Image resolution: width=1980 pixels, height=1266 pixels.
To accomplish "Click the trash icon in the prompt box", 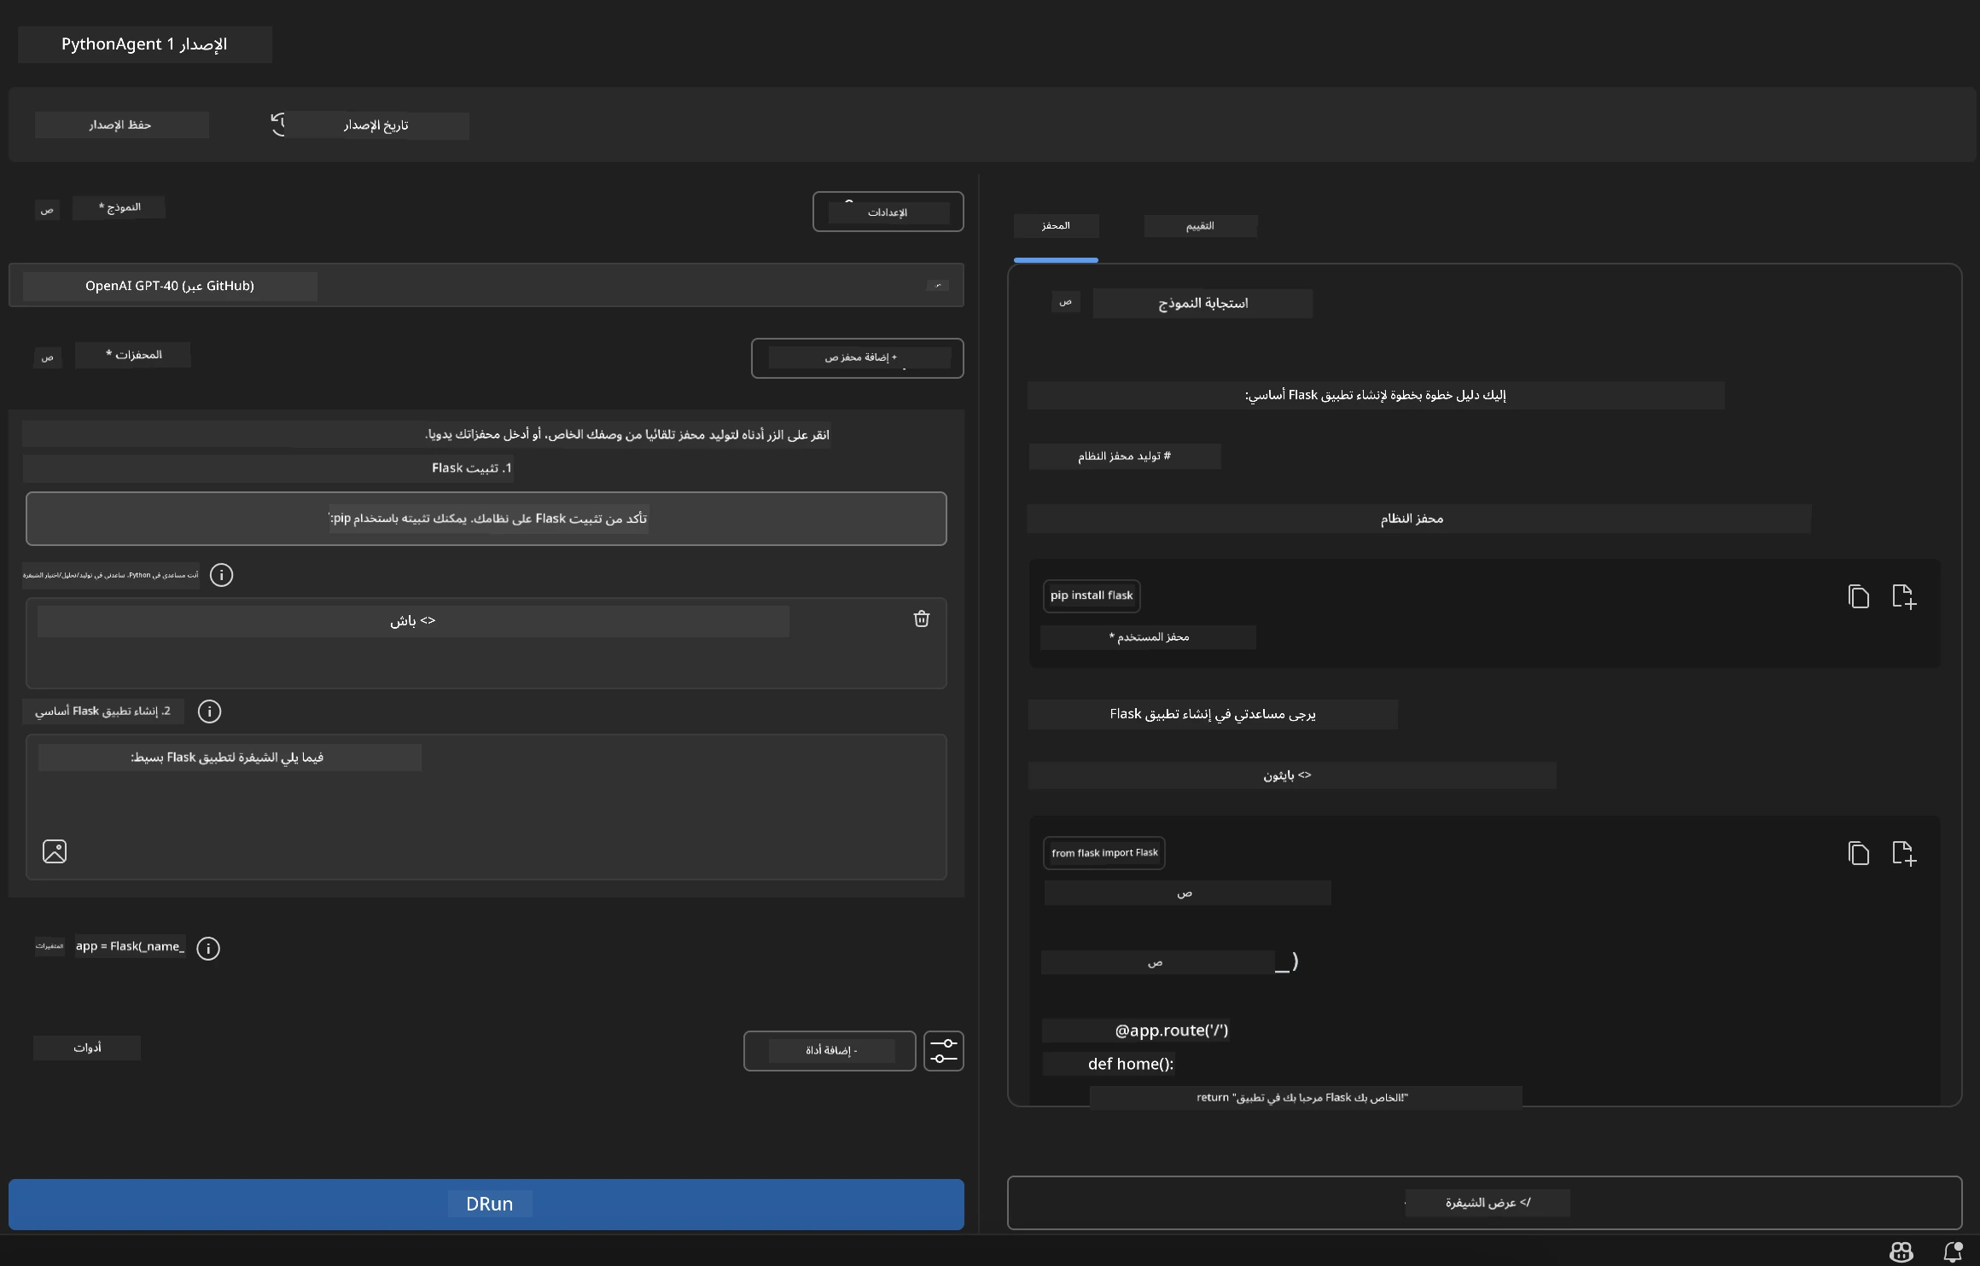I will pos(921,618).
